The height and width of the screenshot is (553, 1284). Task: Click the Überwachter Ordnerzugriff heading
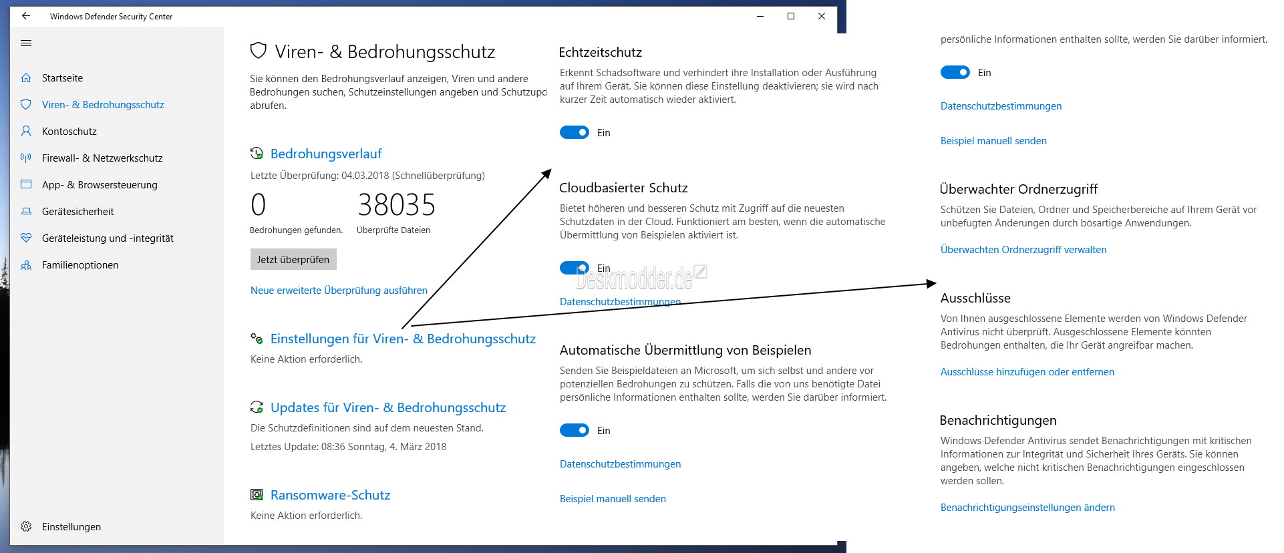coord(1019,189)
